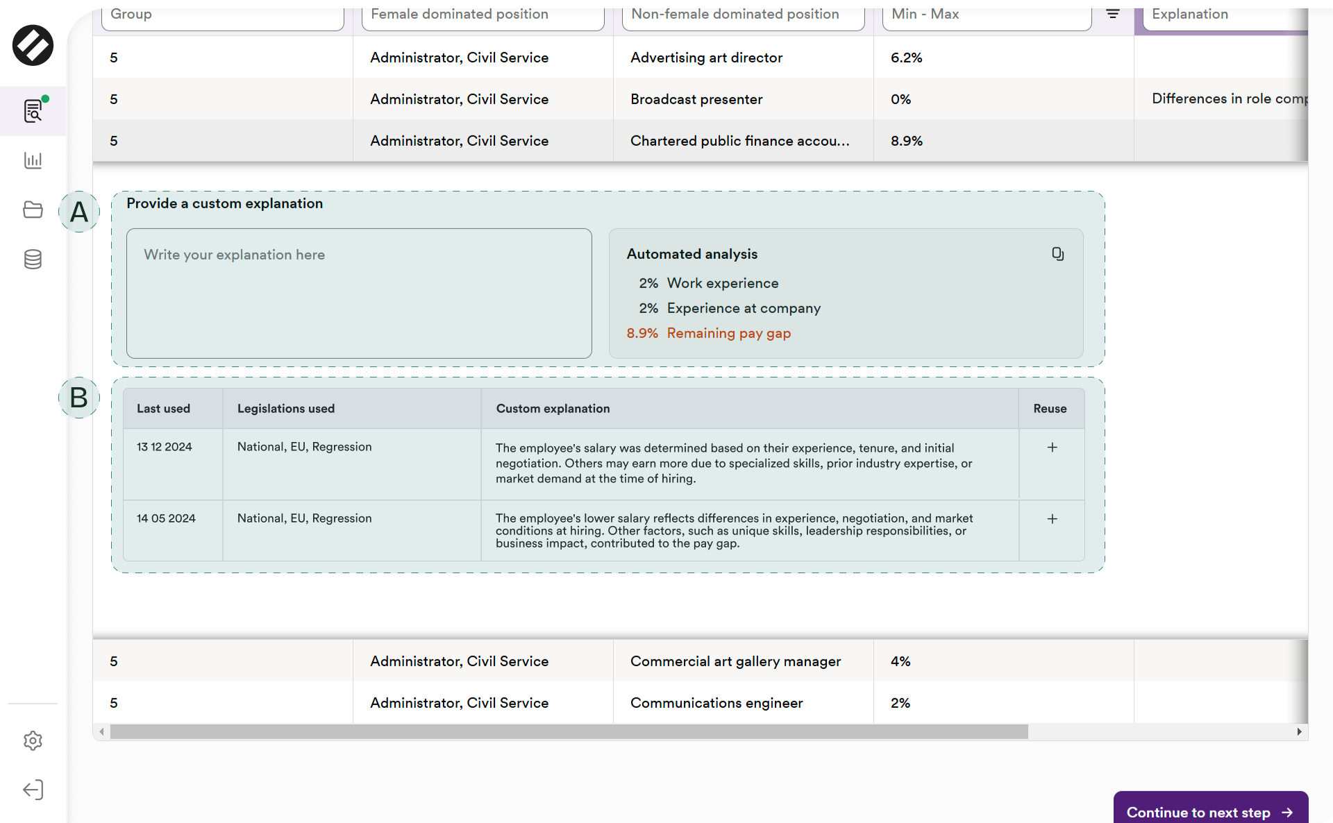Click the horizontal scrollbar thumb

click(569, 731)
